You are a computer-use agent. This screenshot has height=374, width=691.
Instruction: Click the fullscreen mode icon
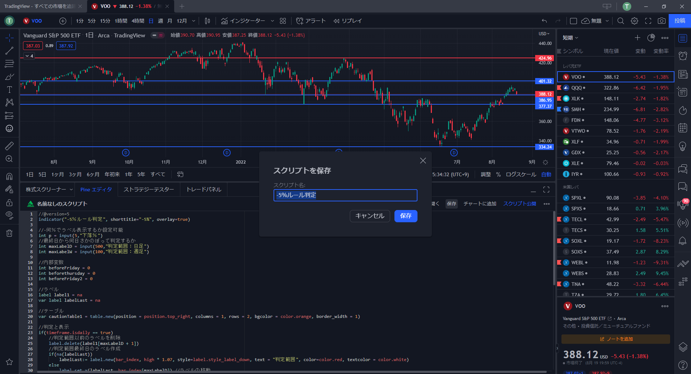pos(648,21)
